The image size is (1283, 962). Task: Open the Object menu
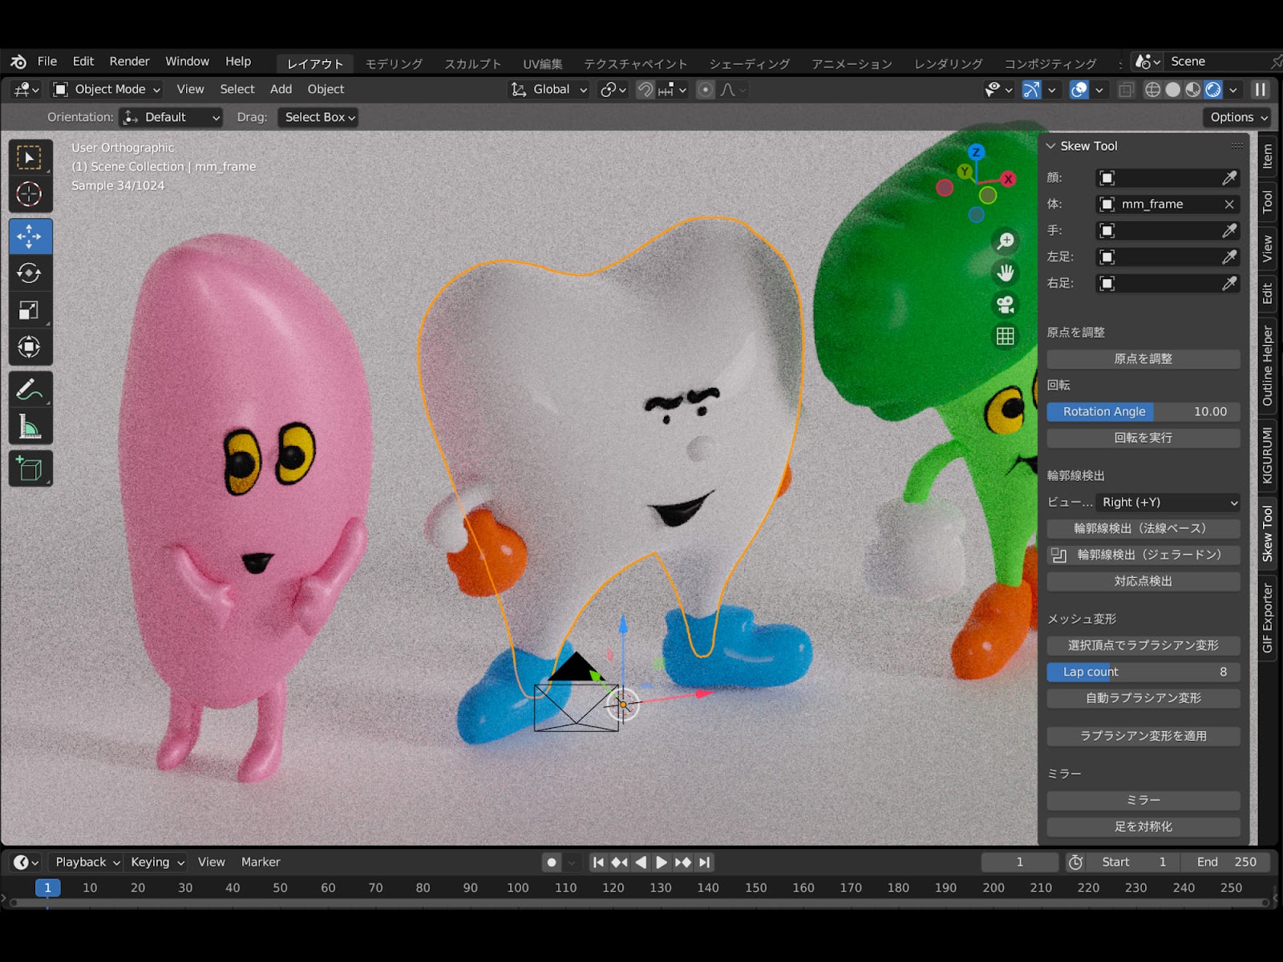pyautogui.click(x=326, y=89)
